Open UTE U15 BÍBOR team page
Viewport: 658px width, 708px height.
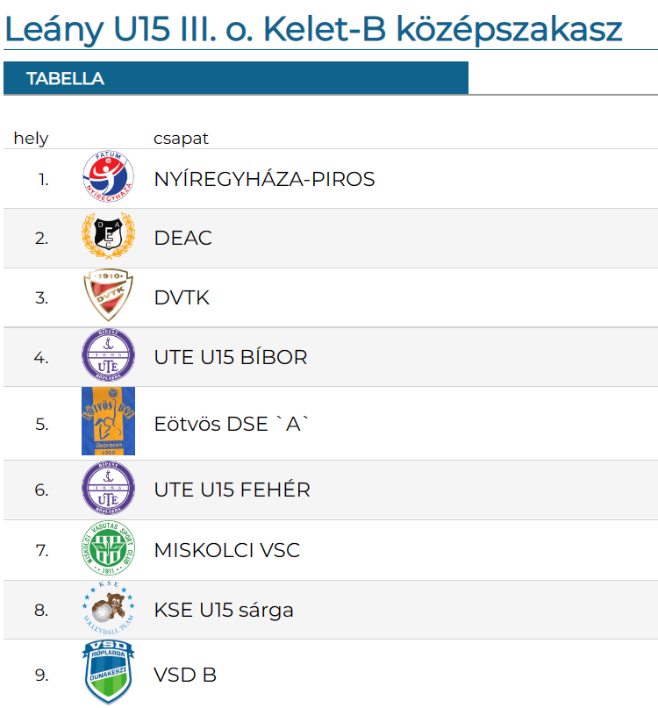click(x=231, y=357)
